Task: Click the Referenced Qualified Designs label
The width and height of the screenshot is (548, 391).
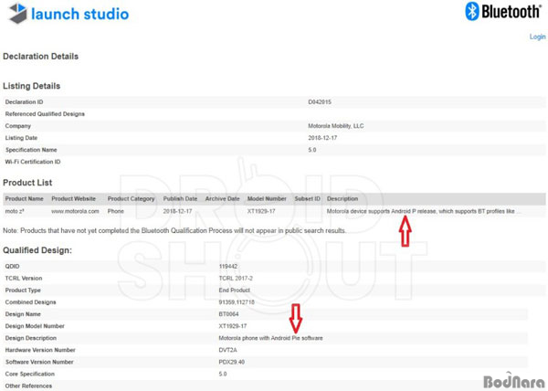Action: point(45,114)
